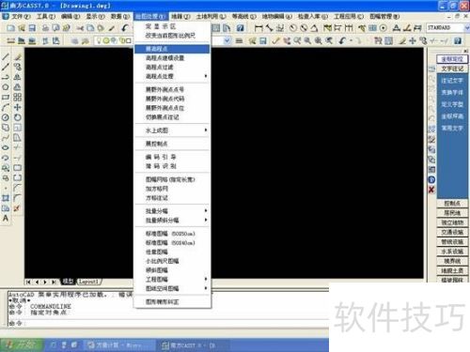The image size is (470, 352).
Task: Switch to the Layout1 tab
Action: 89,282
